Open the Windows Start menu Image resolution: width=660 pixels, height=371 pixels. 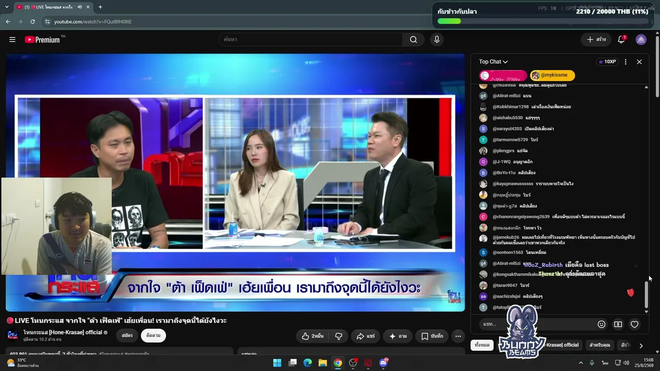pos(277,363)
